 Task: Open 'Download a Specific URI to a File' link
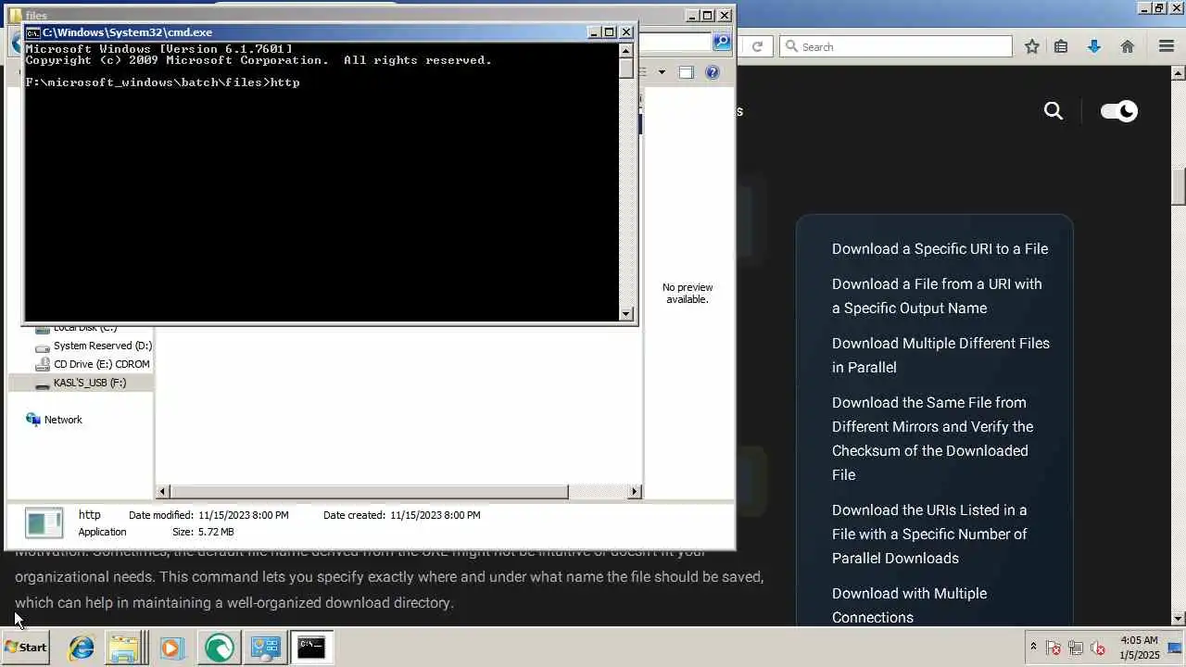(940, 248)
